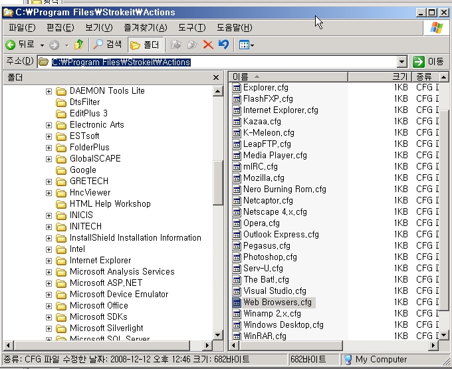Viewport: 452px width, 369px height.
Task: Close the Folders pane with X
Action: 216,78
